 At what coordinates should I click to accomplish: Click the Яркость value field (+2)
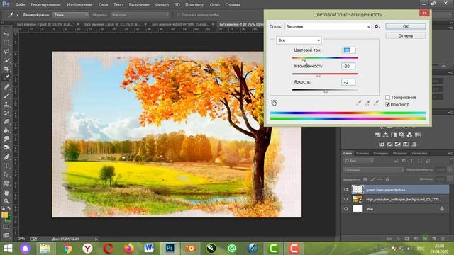click(348, 82)
